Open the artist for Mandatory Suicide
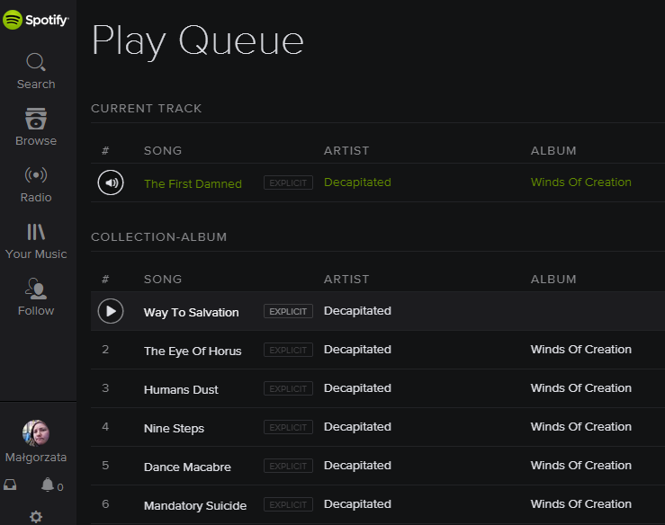The width and height of the screenshot is (665, 525). point(357,503)
